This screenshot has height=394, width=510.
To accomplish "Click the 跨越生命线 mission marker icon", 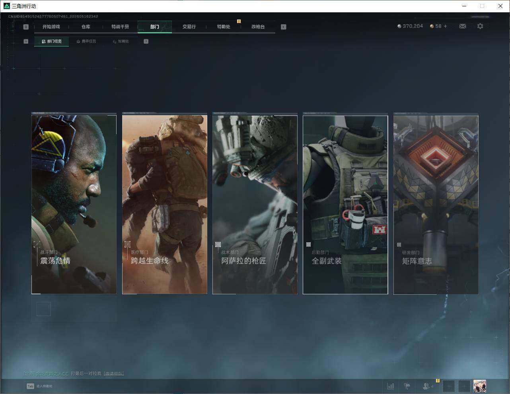I will point(127,244).
